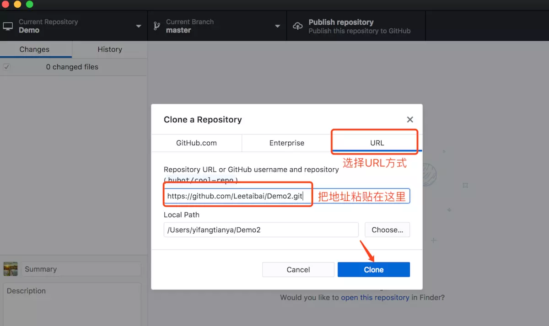
Task: Click Publish repository toolbar button
Action: click(356, 26)
